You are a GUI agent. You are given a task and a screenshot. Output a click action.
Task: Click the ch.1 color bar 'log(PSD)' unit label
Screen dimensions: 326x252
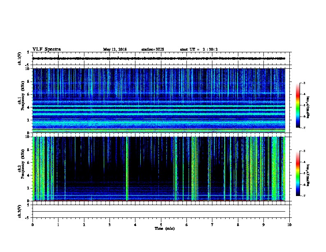(x=308, y=107)
